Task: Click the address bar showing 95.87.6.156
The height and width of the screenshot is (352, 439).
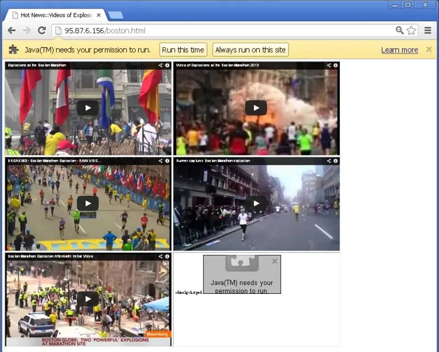Action: (x=219, y=31)
